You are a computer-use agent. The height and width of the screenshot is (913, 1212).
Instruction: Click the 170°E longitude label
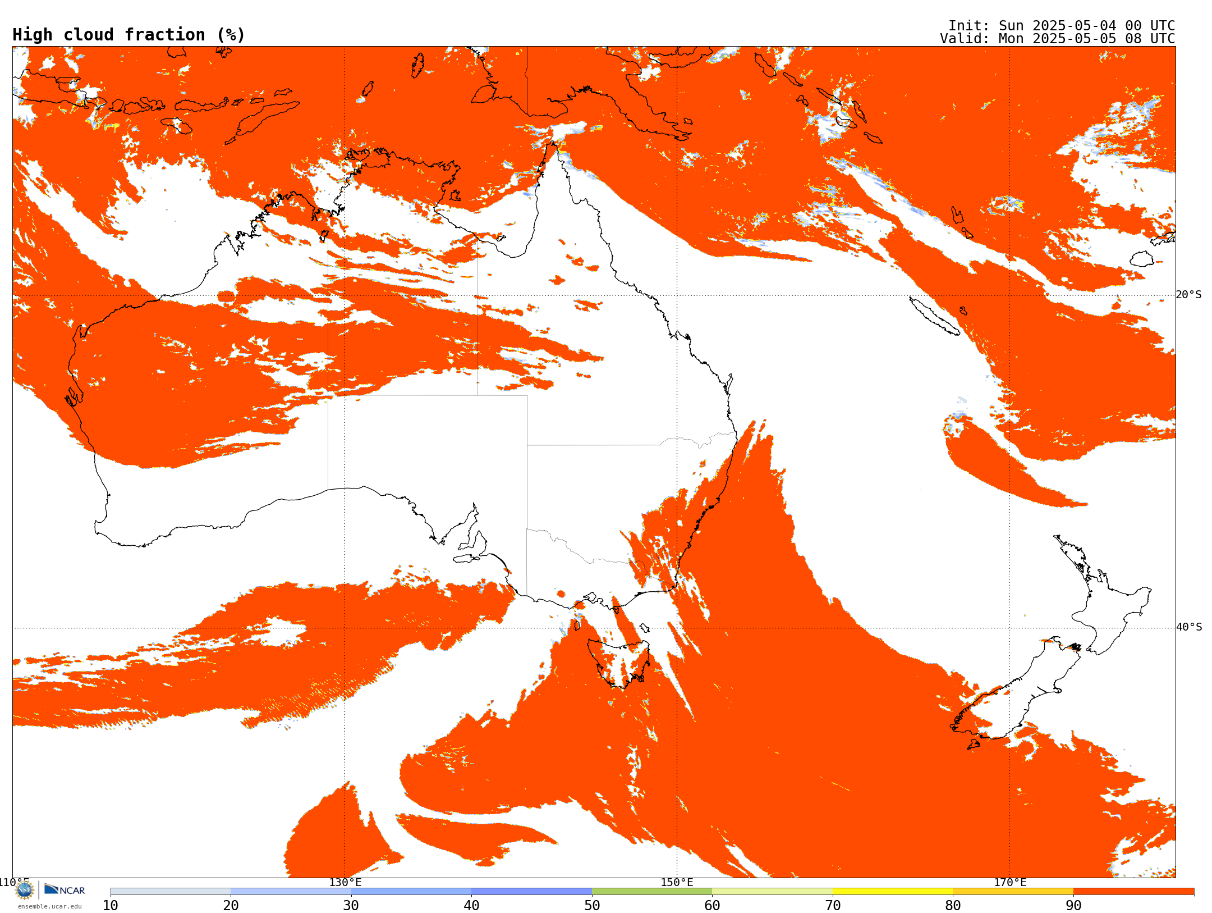point(1010,882)
